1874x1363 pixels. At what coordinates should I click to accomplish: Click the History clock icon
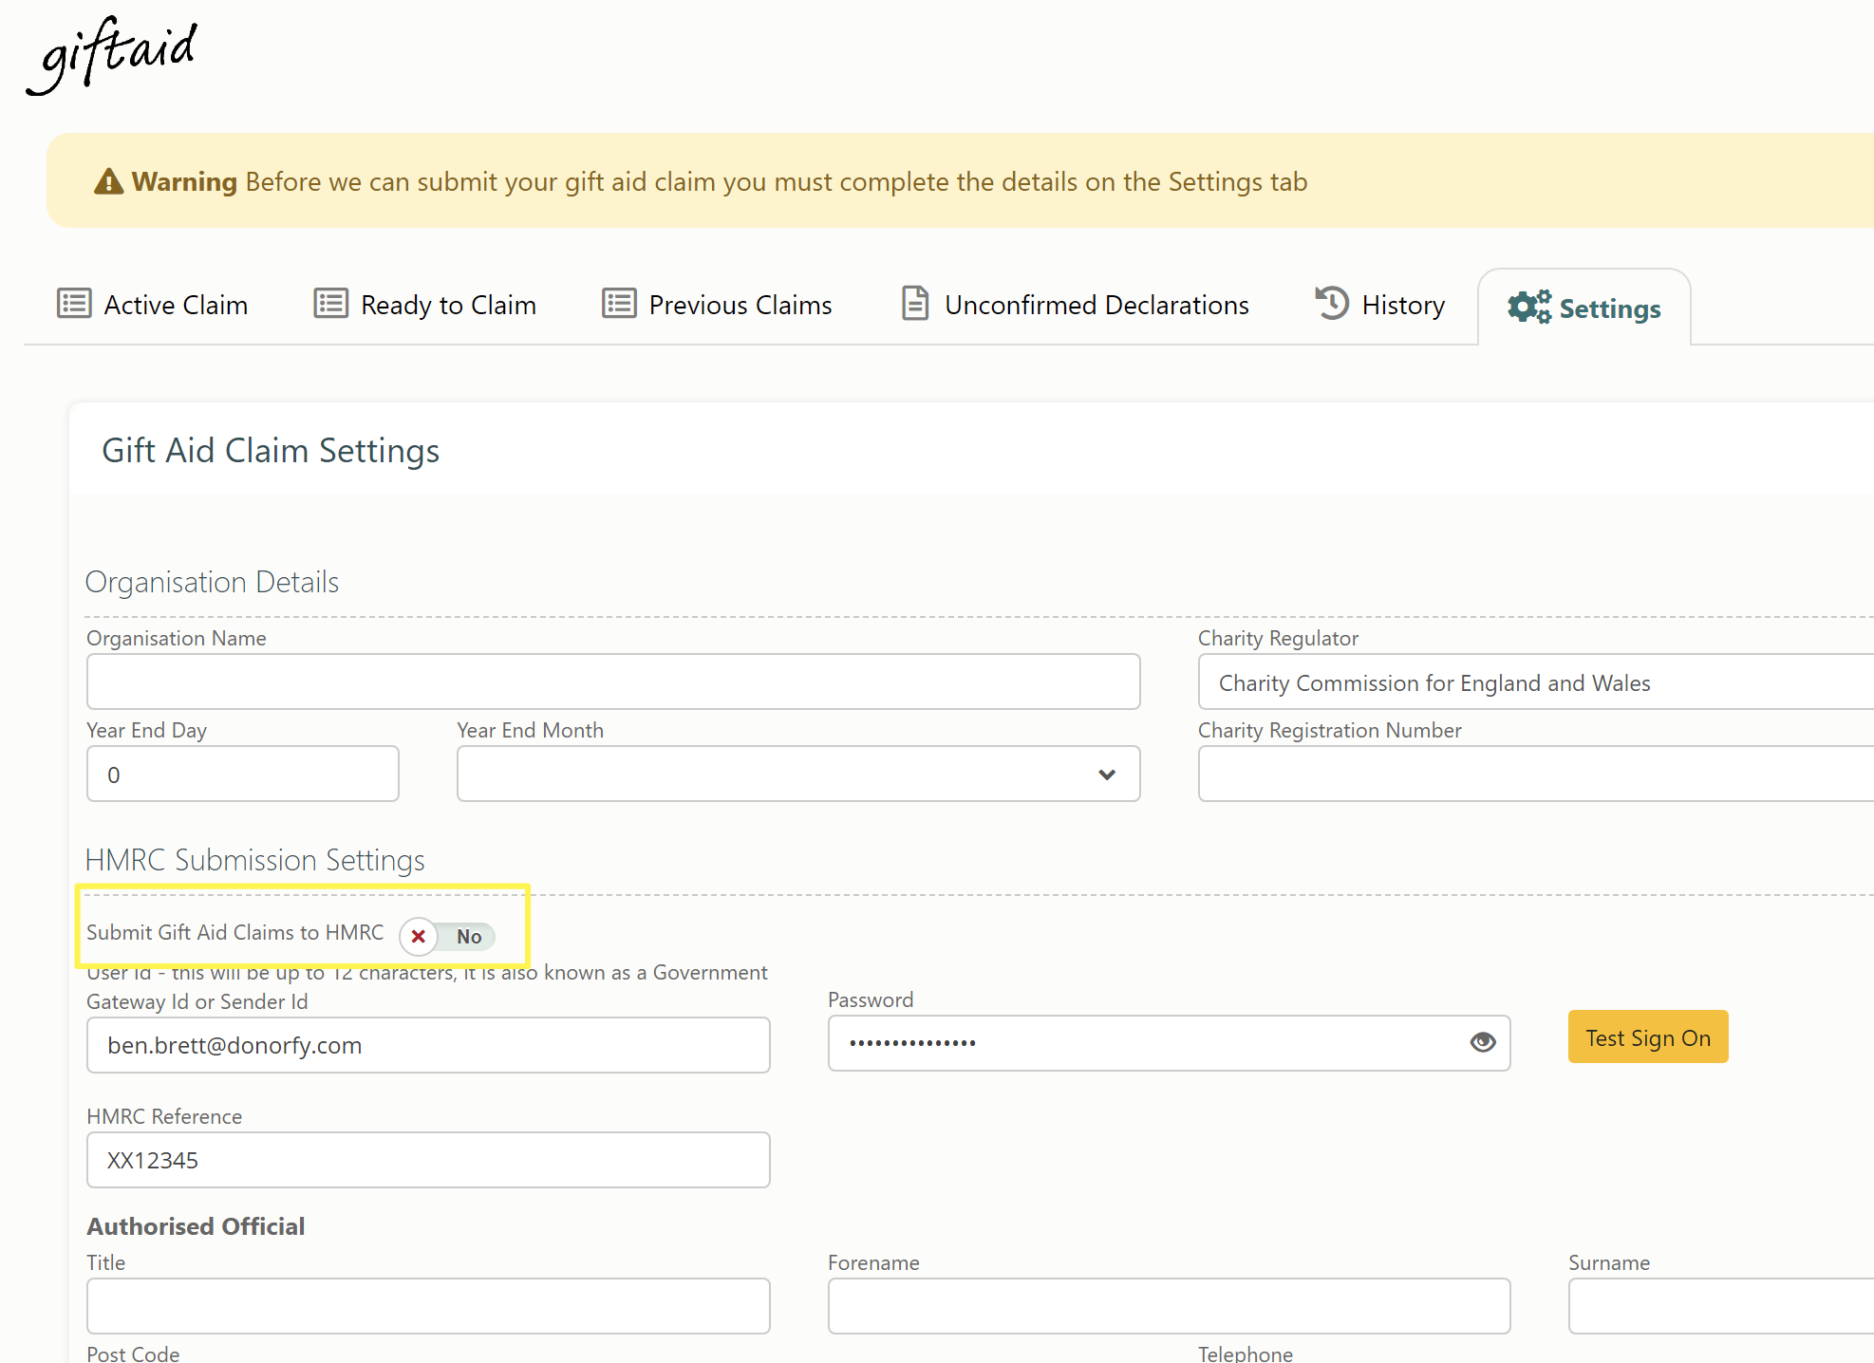[x=1332, y=304]
